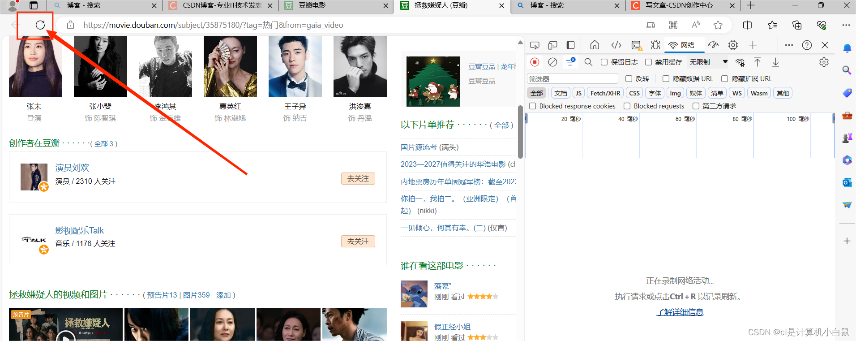Viewport: 856px width, 341px height.
Task: Open 张小斐 cast photo
Action: [100, 66]
